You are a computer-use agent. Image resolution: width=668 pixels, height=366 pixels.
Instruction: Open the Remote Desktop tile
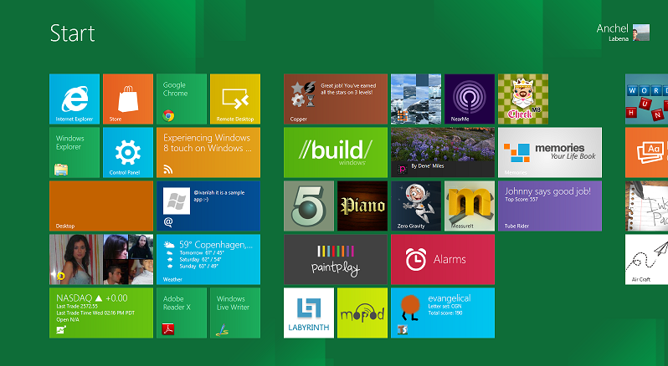tap(235, 99)
